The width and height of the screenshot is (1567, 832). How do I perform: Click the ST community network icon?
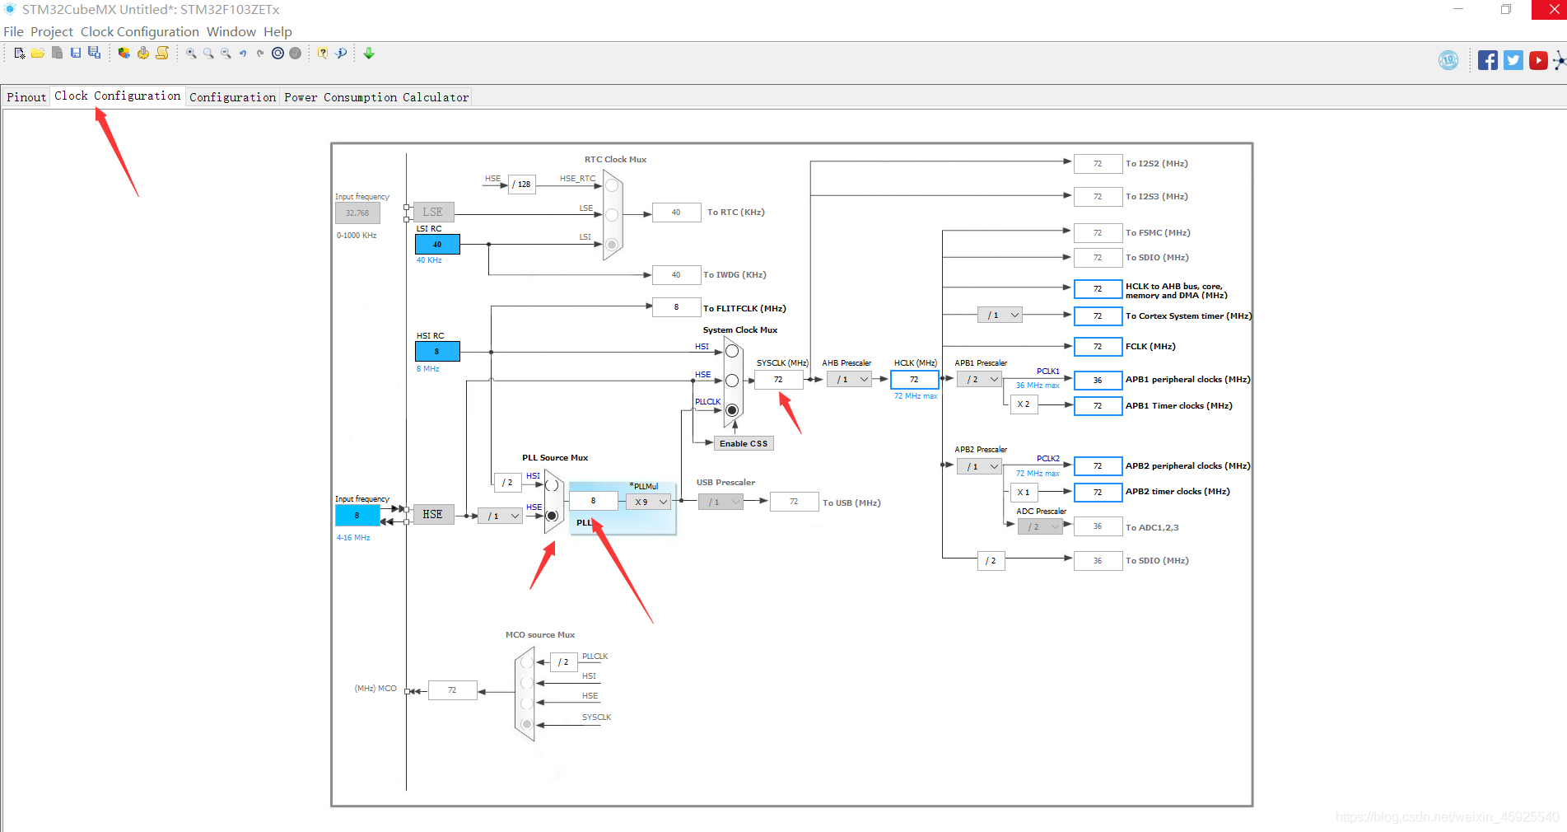point(1560,60)
